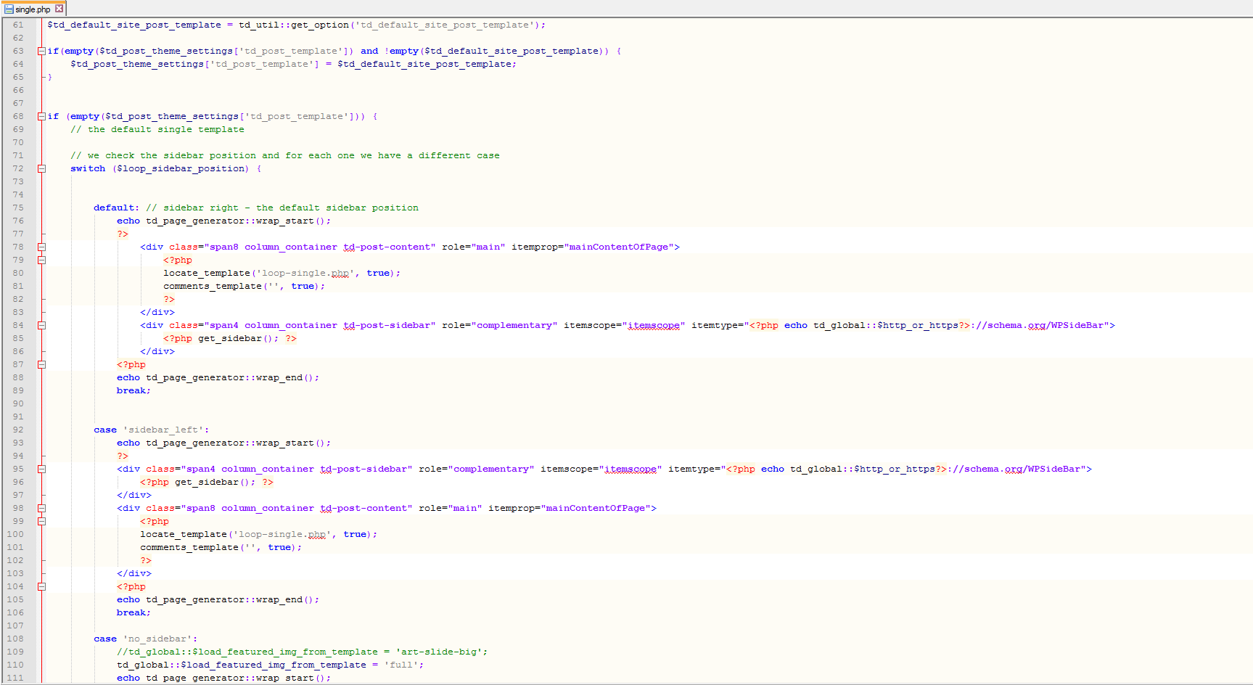Click 'loop-single.php' string on line 100
Viewport: 1253px width, 685px height.
pyautogui.click(x=282, y=534)
